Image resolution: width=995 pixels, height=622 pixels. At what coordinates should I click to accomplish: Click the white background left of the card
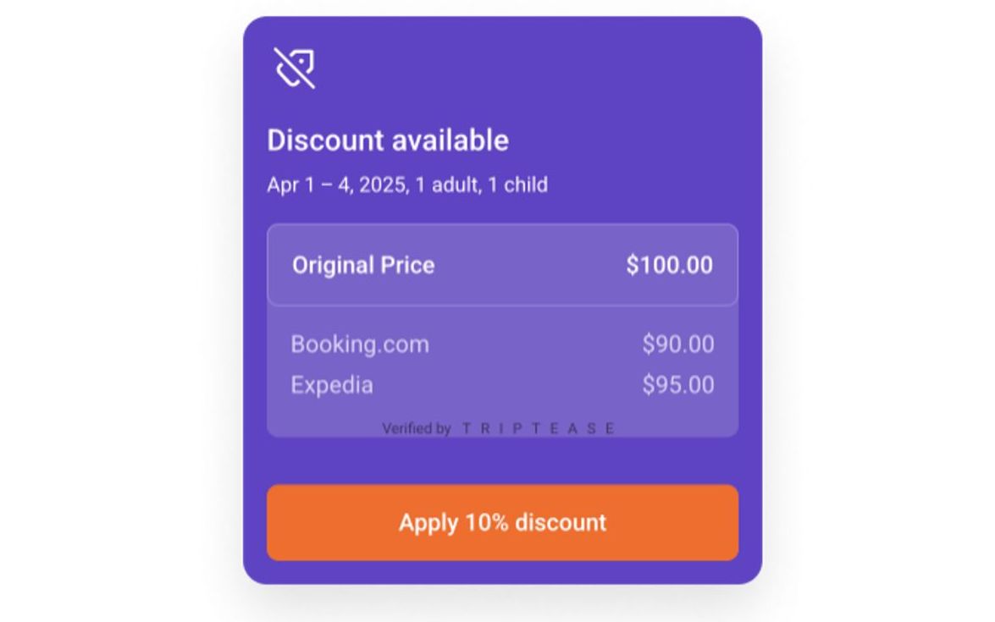click(x=119, y=305)
